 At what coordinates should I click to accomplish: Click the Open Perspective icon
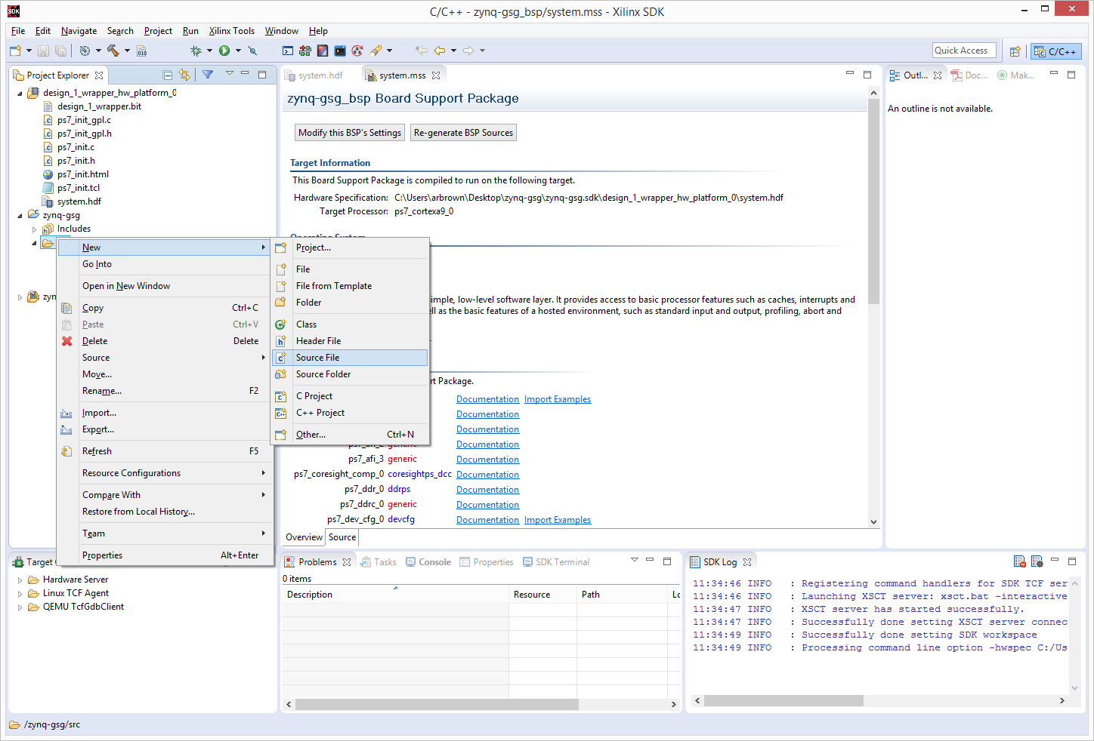pos(1015,51)
